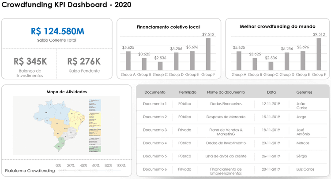The image size is (331, 179).
Task: Click the Balanço de Investimentos label
Action: [x=30, y=73]
